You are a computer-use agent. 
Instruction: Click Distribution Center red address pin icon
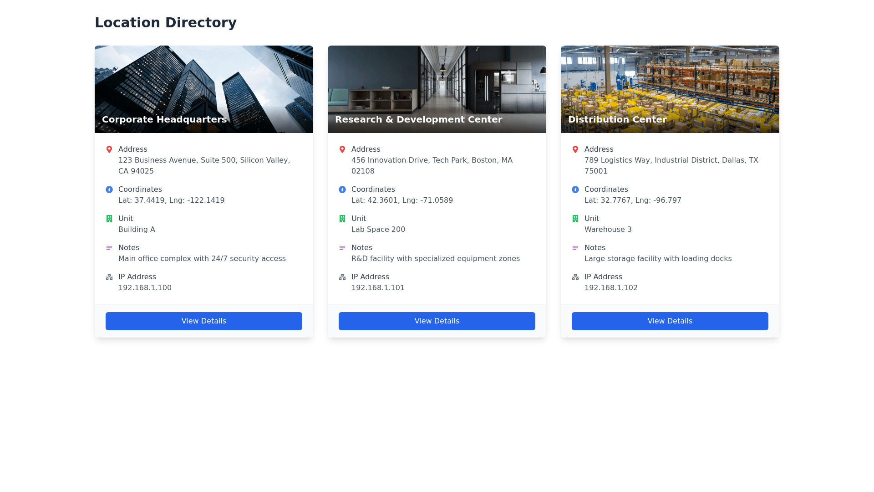click(575, 149)
